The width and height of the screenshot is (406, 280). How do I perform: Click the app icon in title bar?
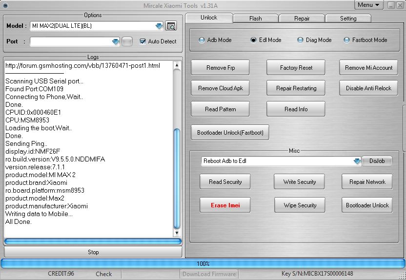tap(5, 5)
